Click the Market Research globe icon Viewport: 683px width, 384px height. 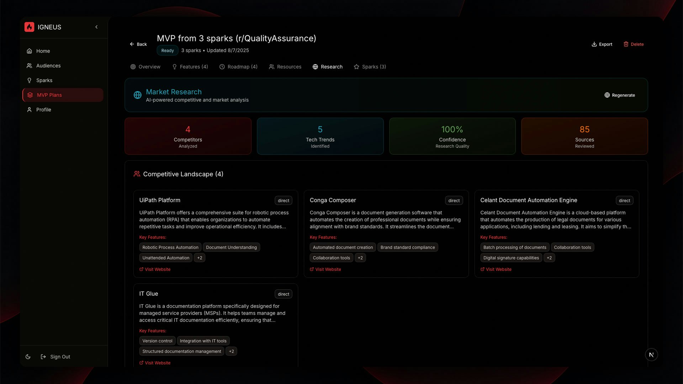pyautogui.click(x=138, y=95)
